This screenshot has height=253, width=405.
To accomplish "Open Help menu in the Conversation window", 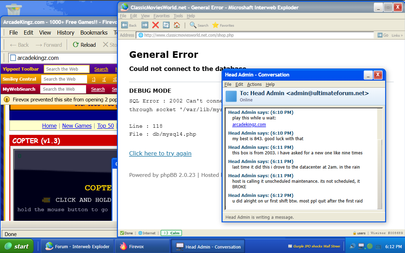I will point(270,84).
